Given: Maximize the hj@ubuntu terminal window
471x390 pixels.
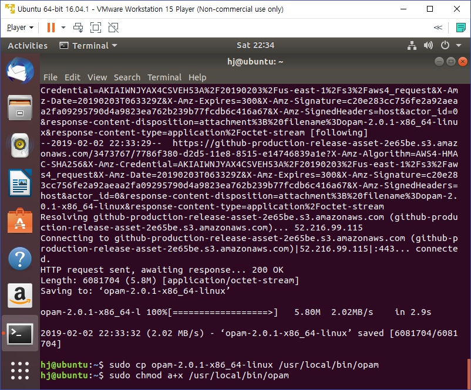Looking at the screenshot, I should pos(451,62).
